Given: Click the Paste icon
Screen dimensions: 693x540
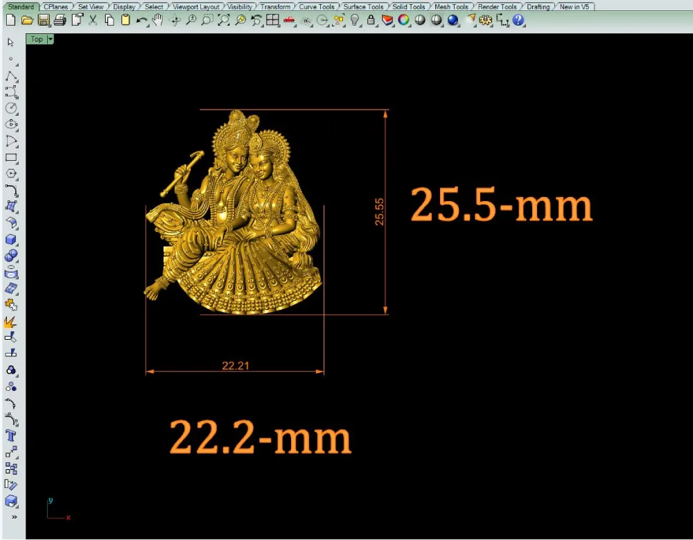Looking at the screenshot, I should point(125,20).
